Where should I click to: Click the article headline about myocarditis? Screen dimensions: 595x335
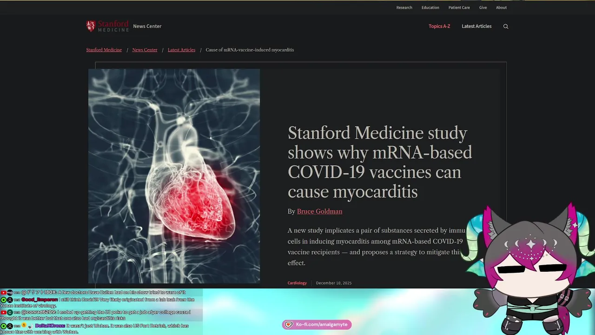click(380, 162)
